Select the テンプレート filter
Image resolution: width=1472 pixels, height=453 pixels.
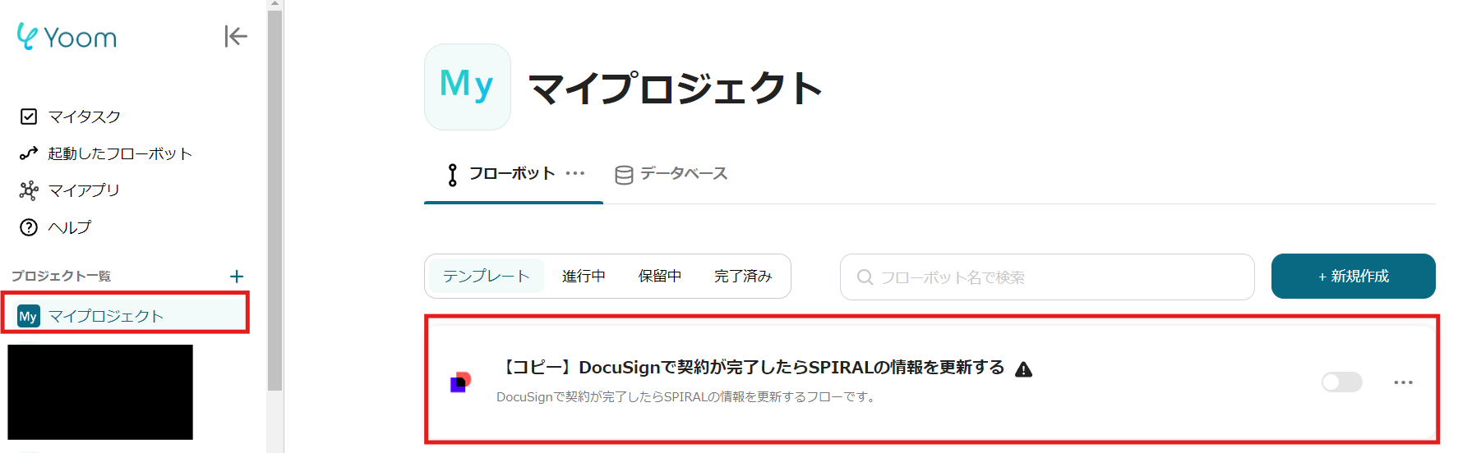tap(487, 277)
